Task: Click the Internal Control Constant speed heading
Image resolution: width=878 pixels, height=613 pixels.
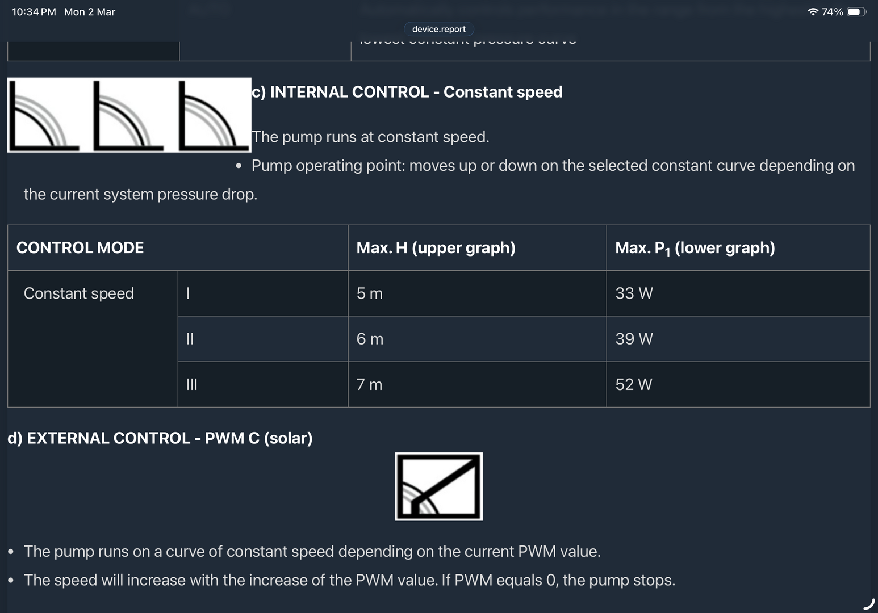Action: tap(407, 92)
